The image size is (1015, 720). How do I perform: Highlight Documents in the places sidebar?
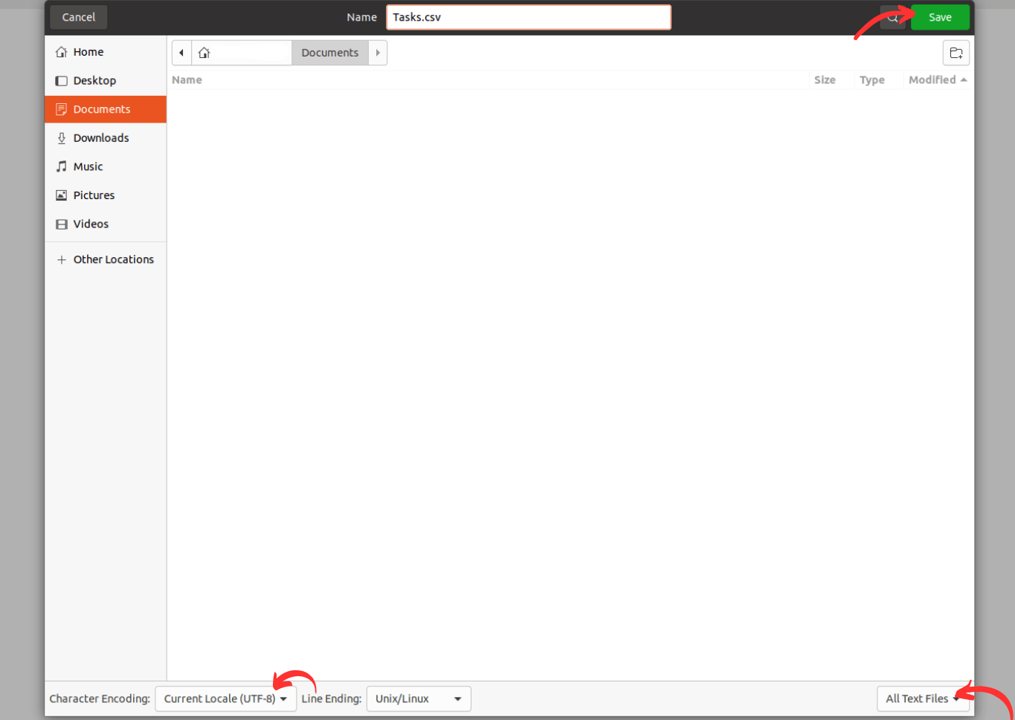pyautogui.click(x=101, y=108)
